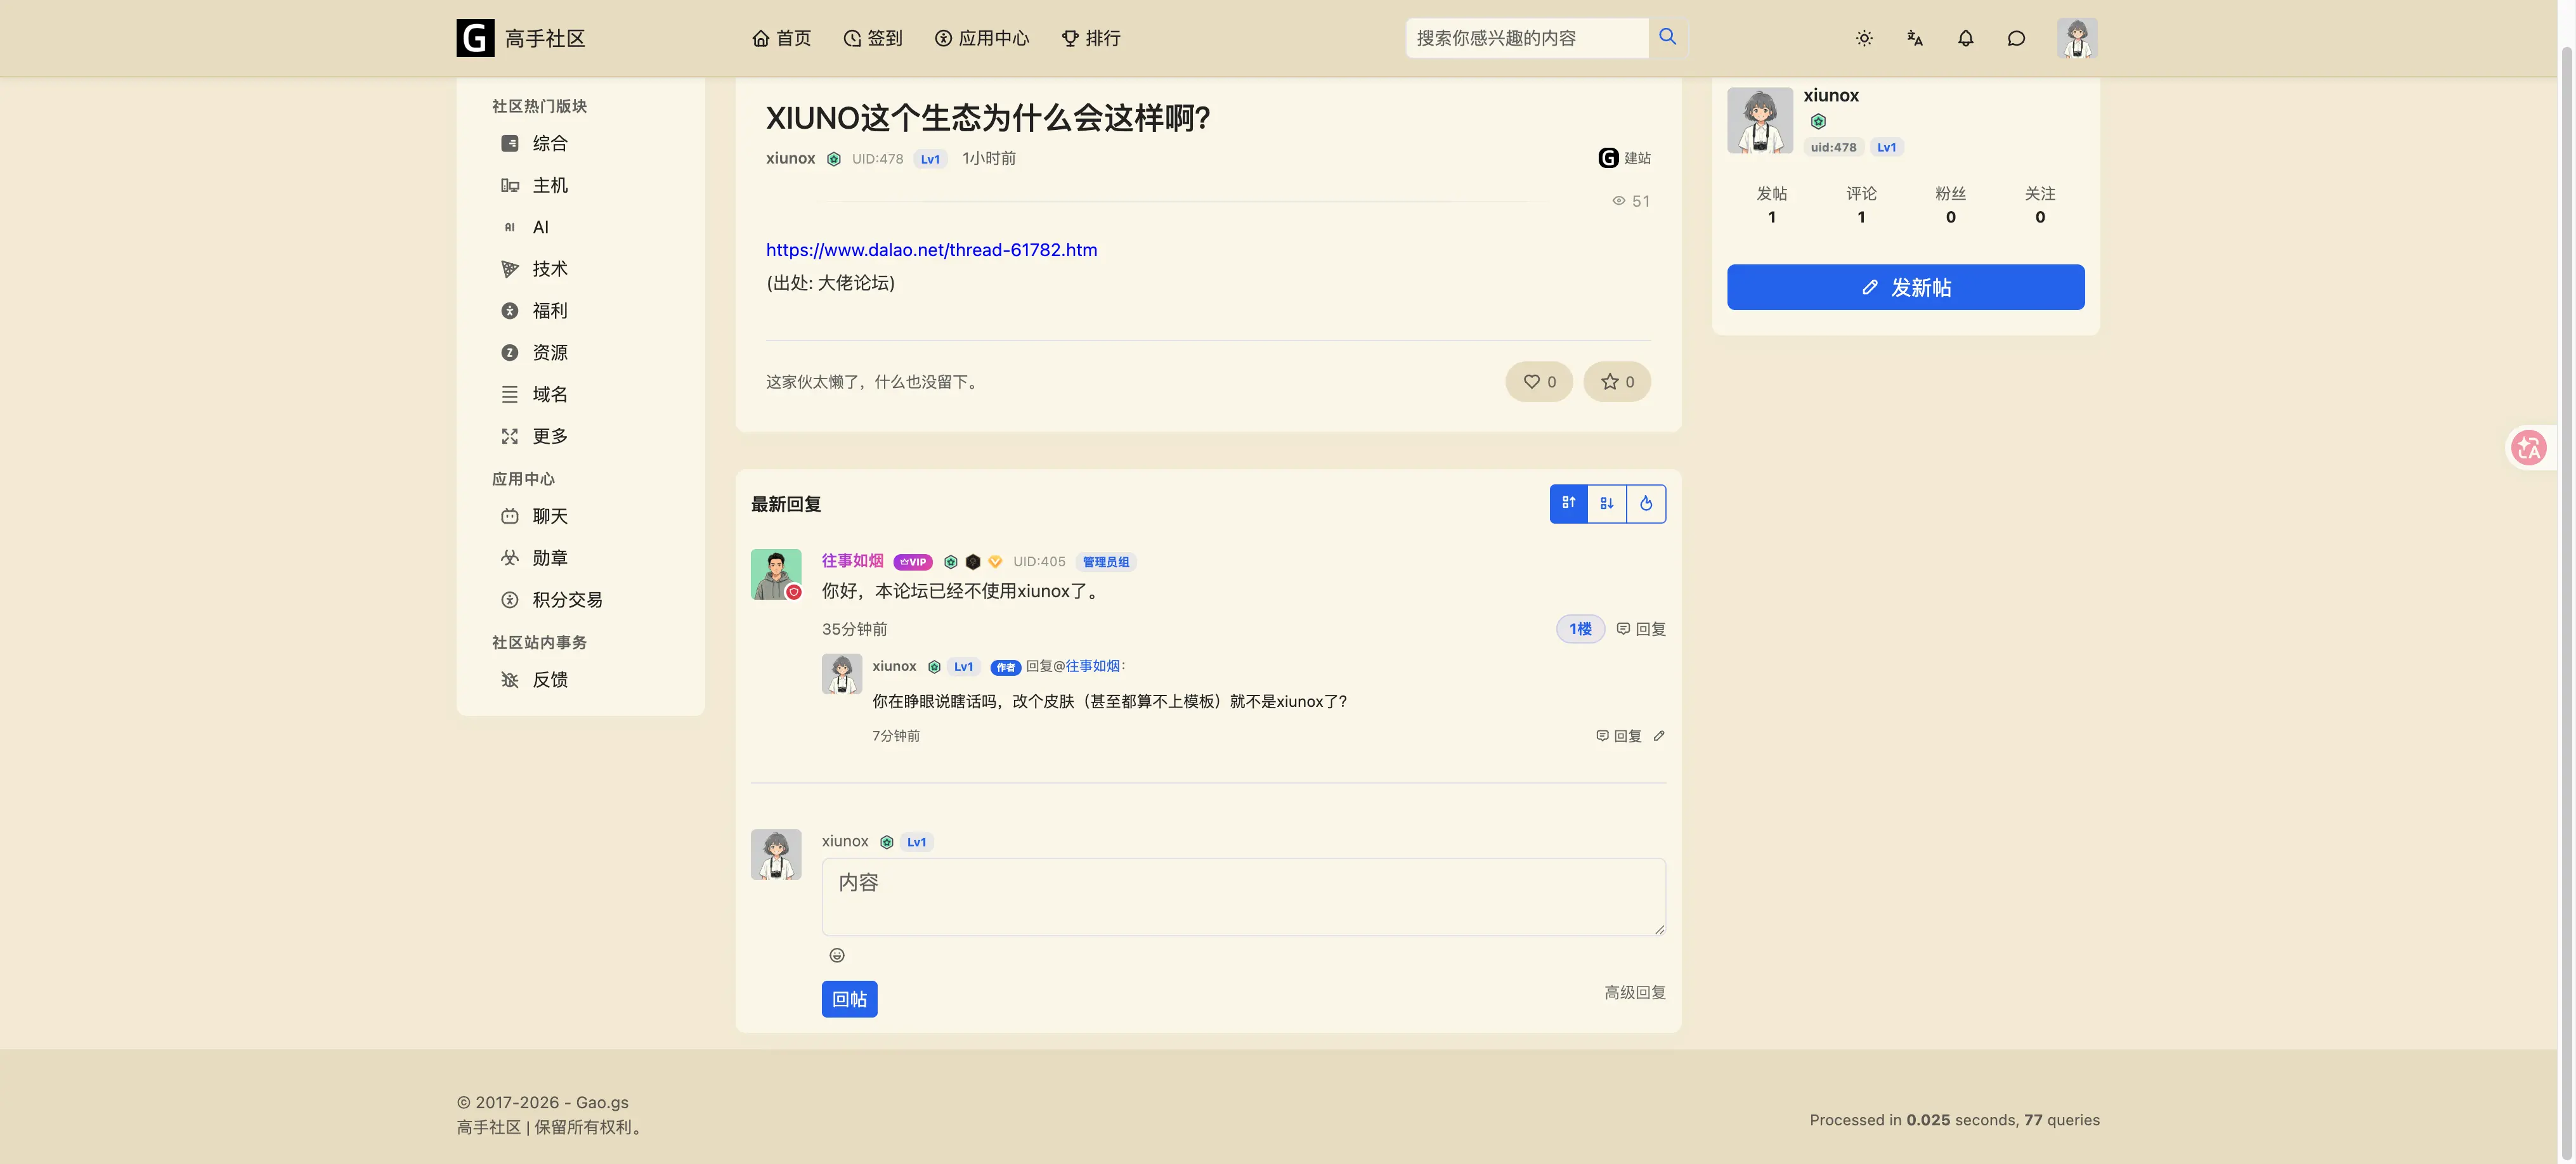View 评论 count in profile card

click(x=1861, y=205)
